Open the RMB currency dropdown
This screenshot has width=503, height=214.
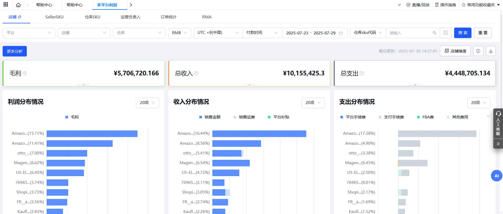coord(179,33)
